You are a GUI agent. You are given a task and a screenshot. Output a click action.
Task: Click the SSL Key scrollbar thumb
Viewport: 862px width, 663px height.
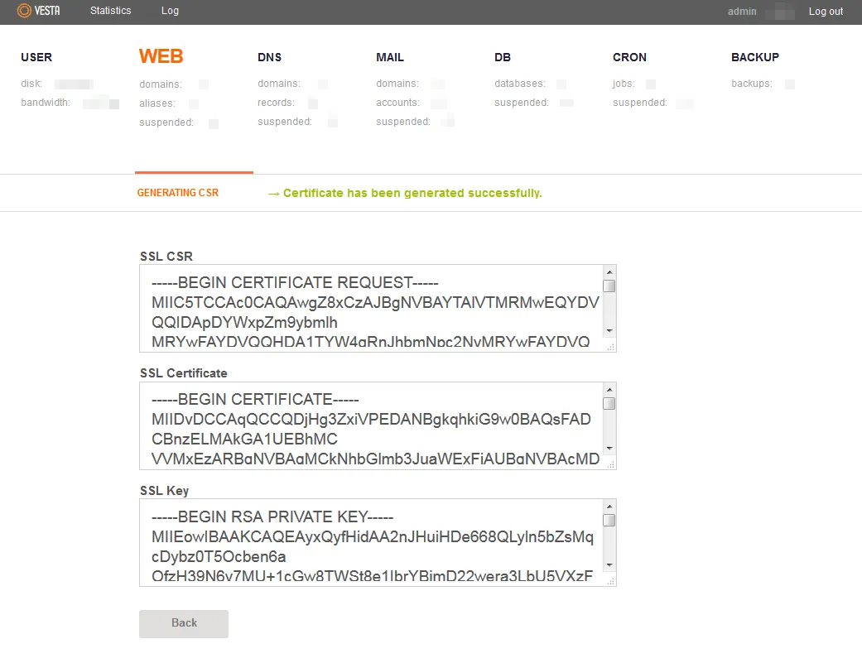pos(609,520)
